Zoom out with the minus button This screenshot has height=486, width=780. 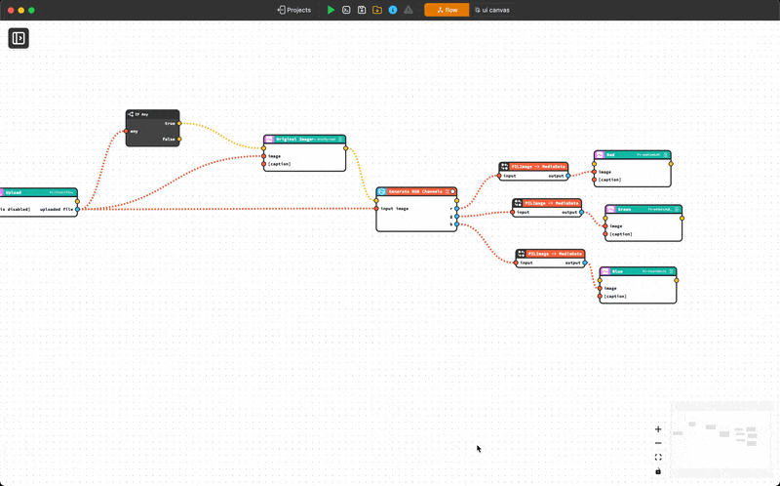coord(658,443)
